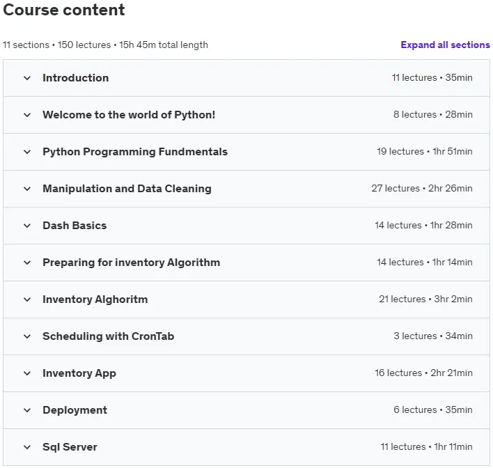This screenshot has height=468, width=493.
Task: Click Expand all sections link
Action: tap(445, 45)
